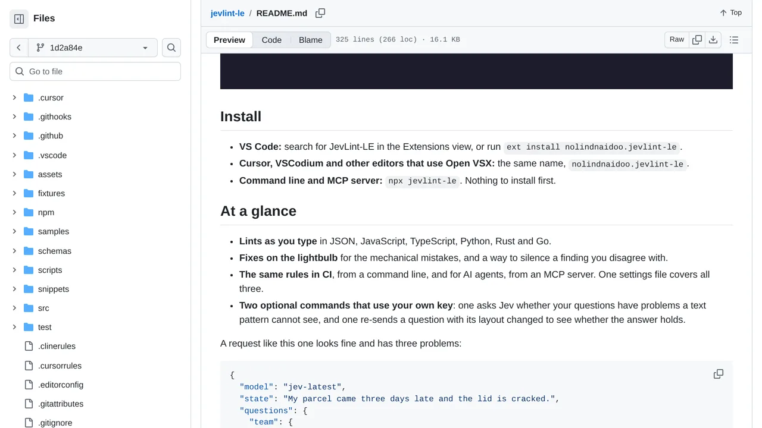Focus the Go to file field
This screenshot has width=762, height=428.
pos(95,71)
